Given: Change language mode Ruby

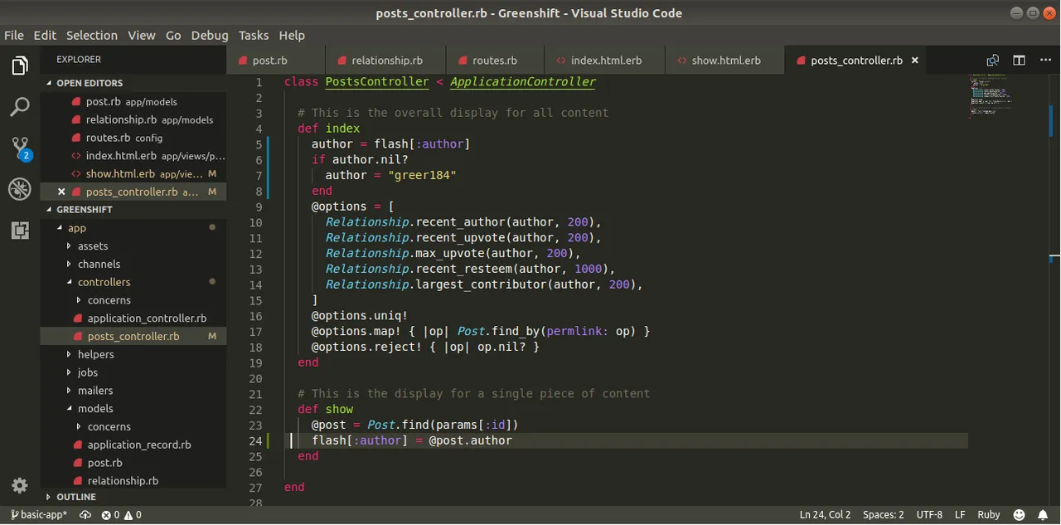Looking at the screenshot, I should tap(989, 515).
